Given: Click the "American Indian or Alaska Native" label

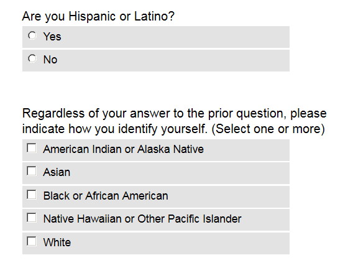Looking at the screenshot, I should coord(124,149).
